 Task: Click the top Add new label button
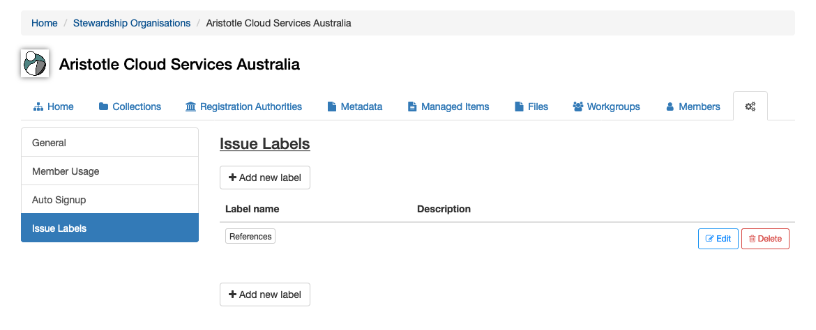click(265, 178)
